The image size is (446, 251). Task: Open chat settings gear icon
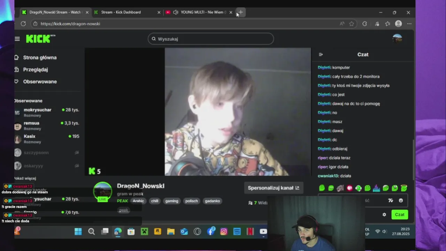[x=384, y=215]
